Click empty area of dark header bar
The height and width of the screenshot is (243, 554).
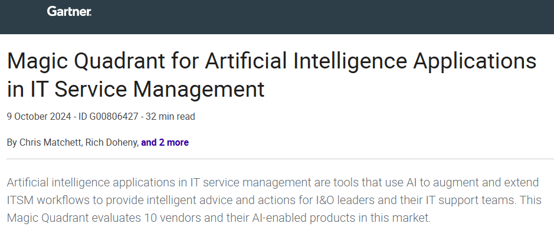[x=324, y=17]
